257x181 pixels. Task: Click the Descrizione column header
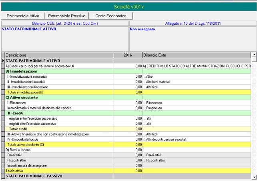[58, 55]
